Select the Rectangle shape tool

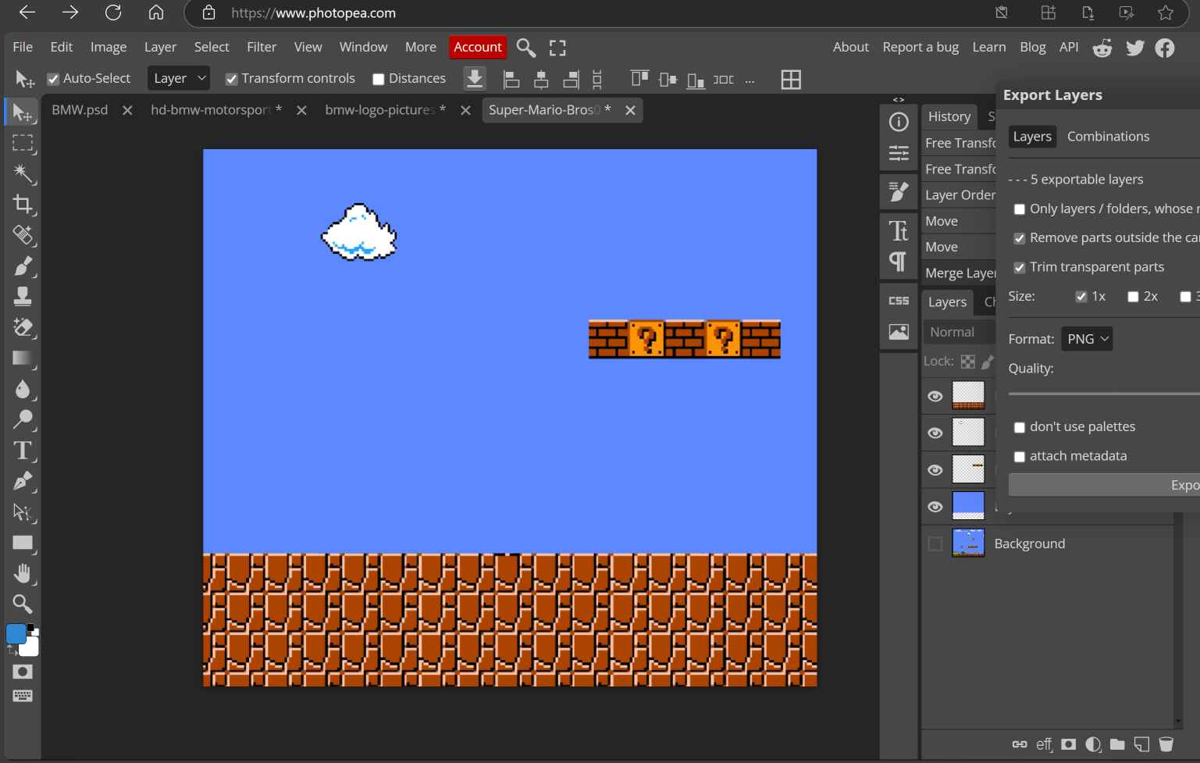23,543
